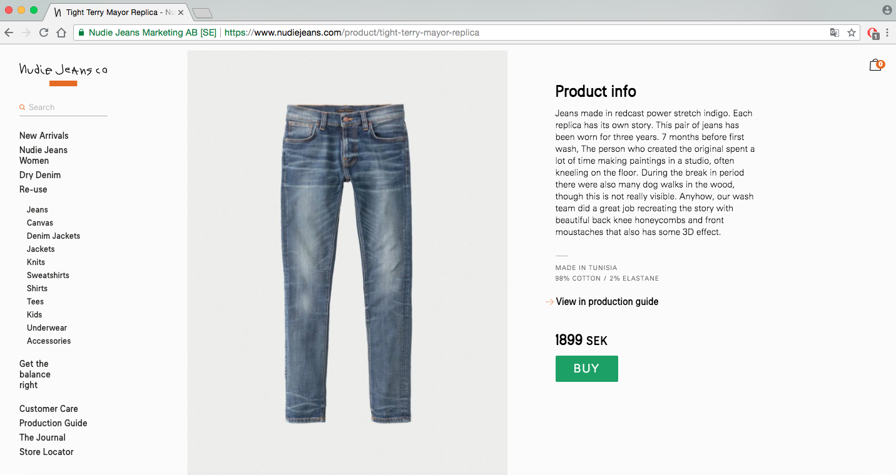
Task: Click the search magnifier icon in sidebar
Action: (x=23, y=107)
